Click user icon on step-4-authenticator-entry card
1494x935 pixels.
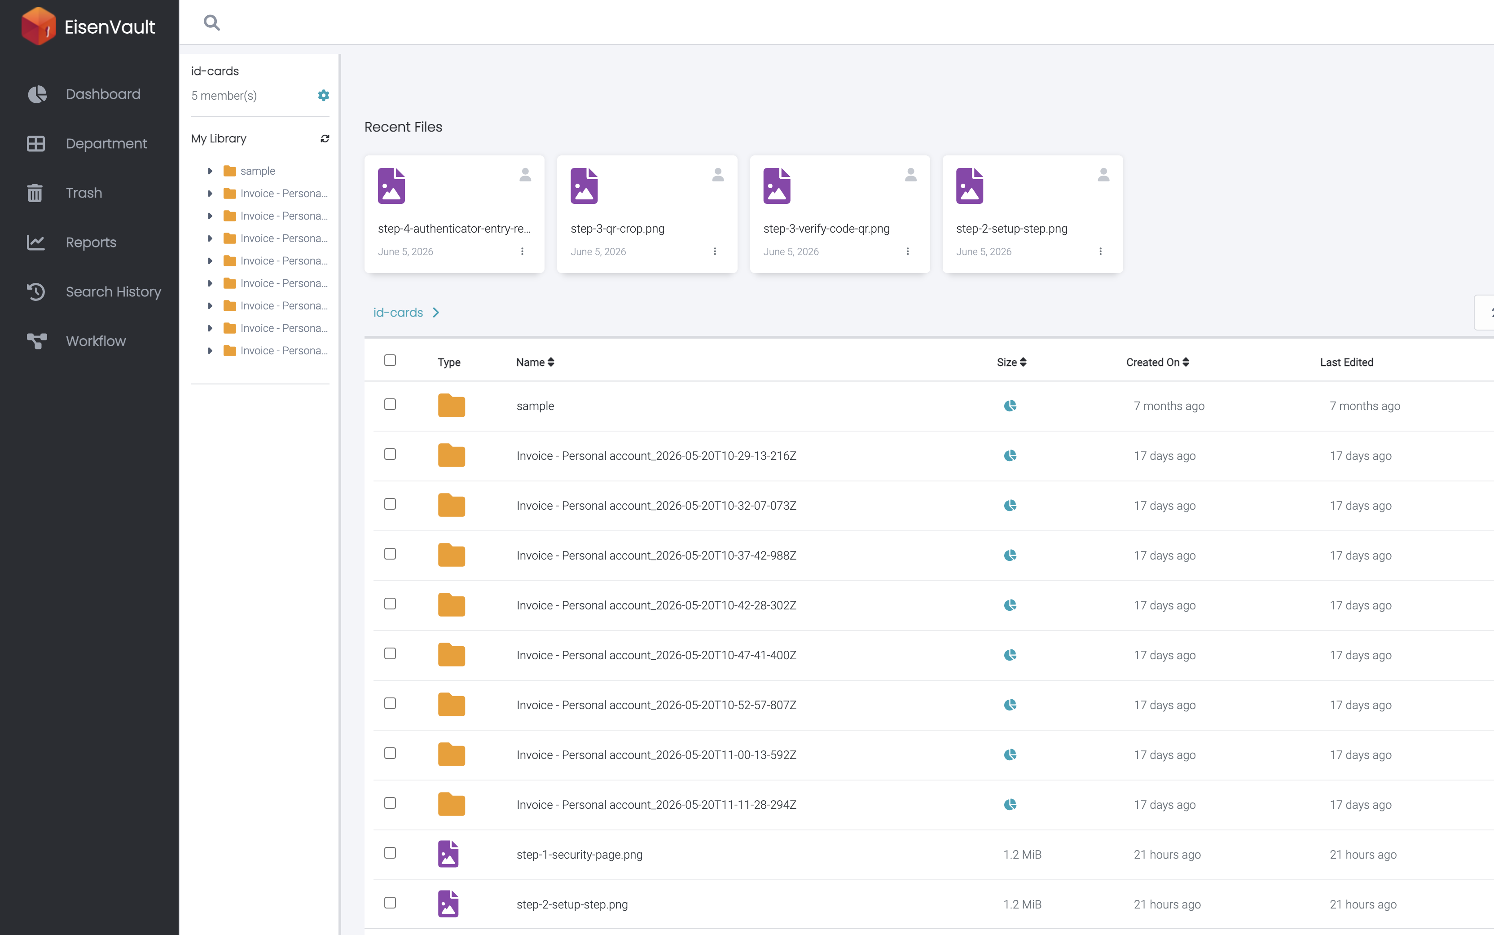pyautogui.click(x=525, y=175)
